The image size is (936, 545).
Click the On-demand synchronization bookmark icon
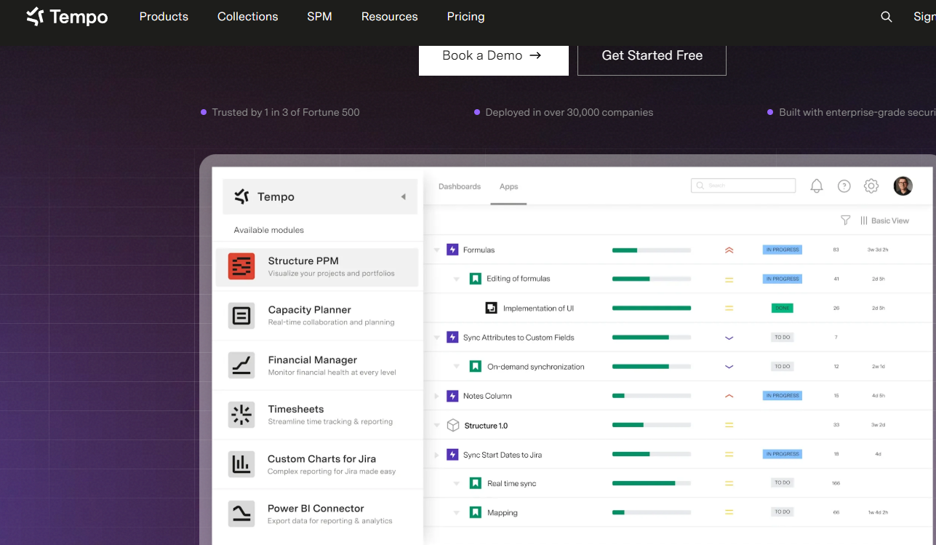[476, 367]
